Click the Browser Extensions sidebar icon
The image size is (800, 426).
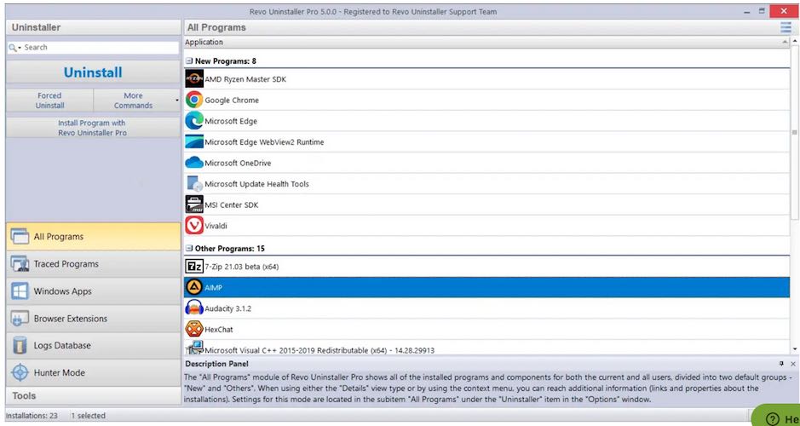(20, 319)
